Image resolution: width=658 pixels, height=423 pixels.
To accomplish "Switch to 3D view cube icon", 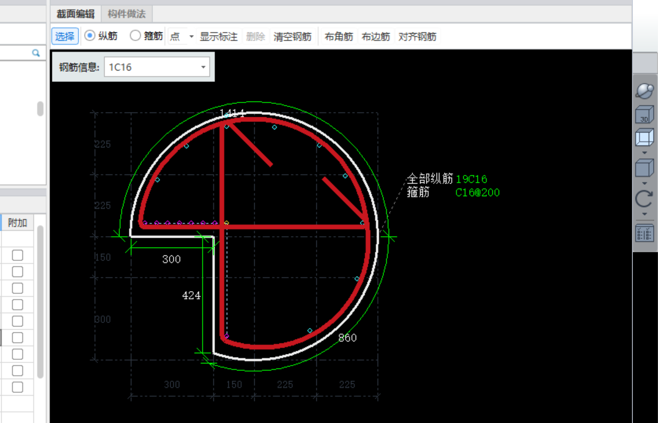I will point(644,115).
